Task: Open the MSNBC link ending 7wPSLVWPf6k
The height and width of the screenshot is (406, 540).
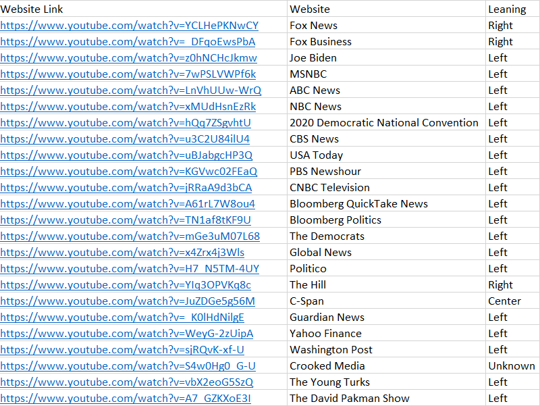Action: [128, 74]
